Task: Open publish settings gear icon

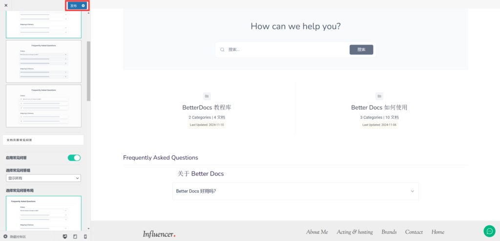Action: click(83, 6)
